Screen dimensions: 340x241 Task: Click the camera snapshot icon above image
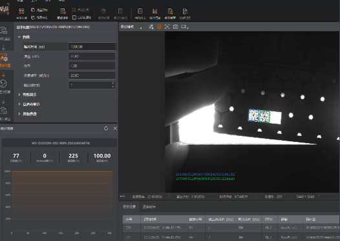[176, 27]
